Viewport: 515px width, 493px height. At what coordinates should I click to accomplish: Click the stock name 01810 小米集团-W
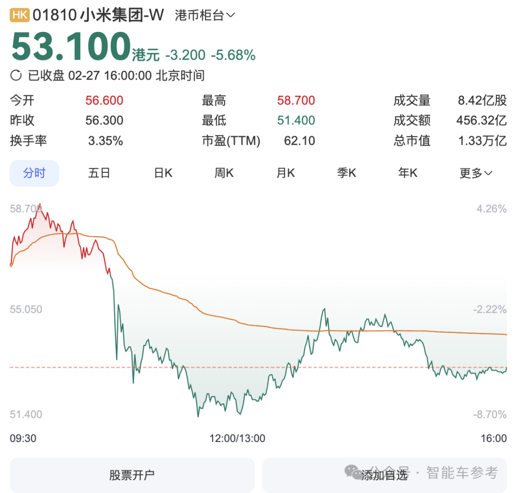pyautogui.click(x=98, y=15)
